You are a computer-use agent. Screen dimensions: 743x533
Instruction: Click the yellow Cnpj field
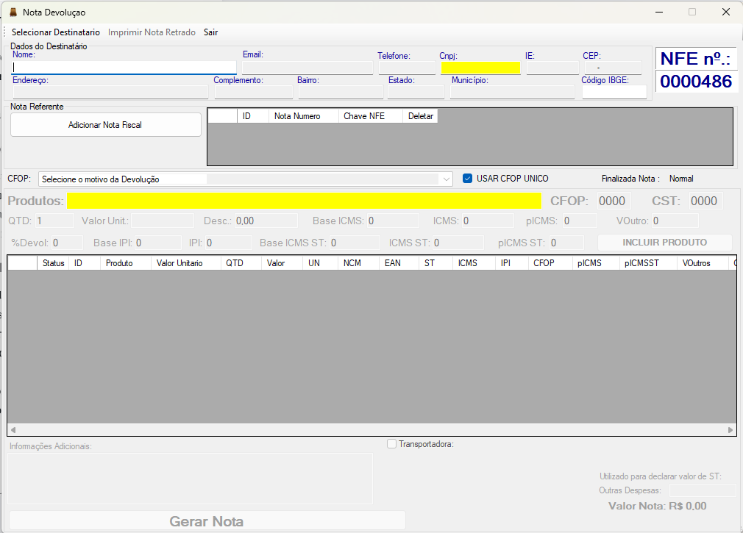pyautogui.click(x=480, y=68)
